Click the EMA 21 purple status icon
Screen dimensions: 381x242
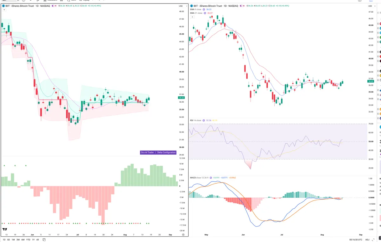[205, 13]
